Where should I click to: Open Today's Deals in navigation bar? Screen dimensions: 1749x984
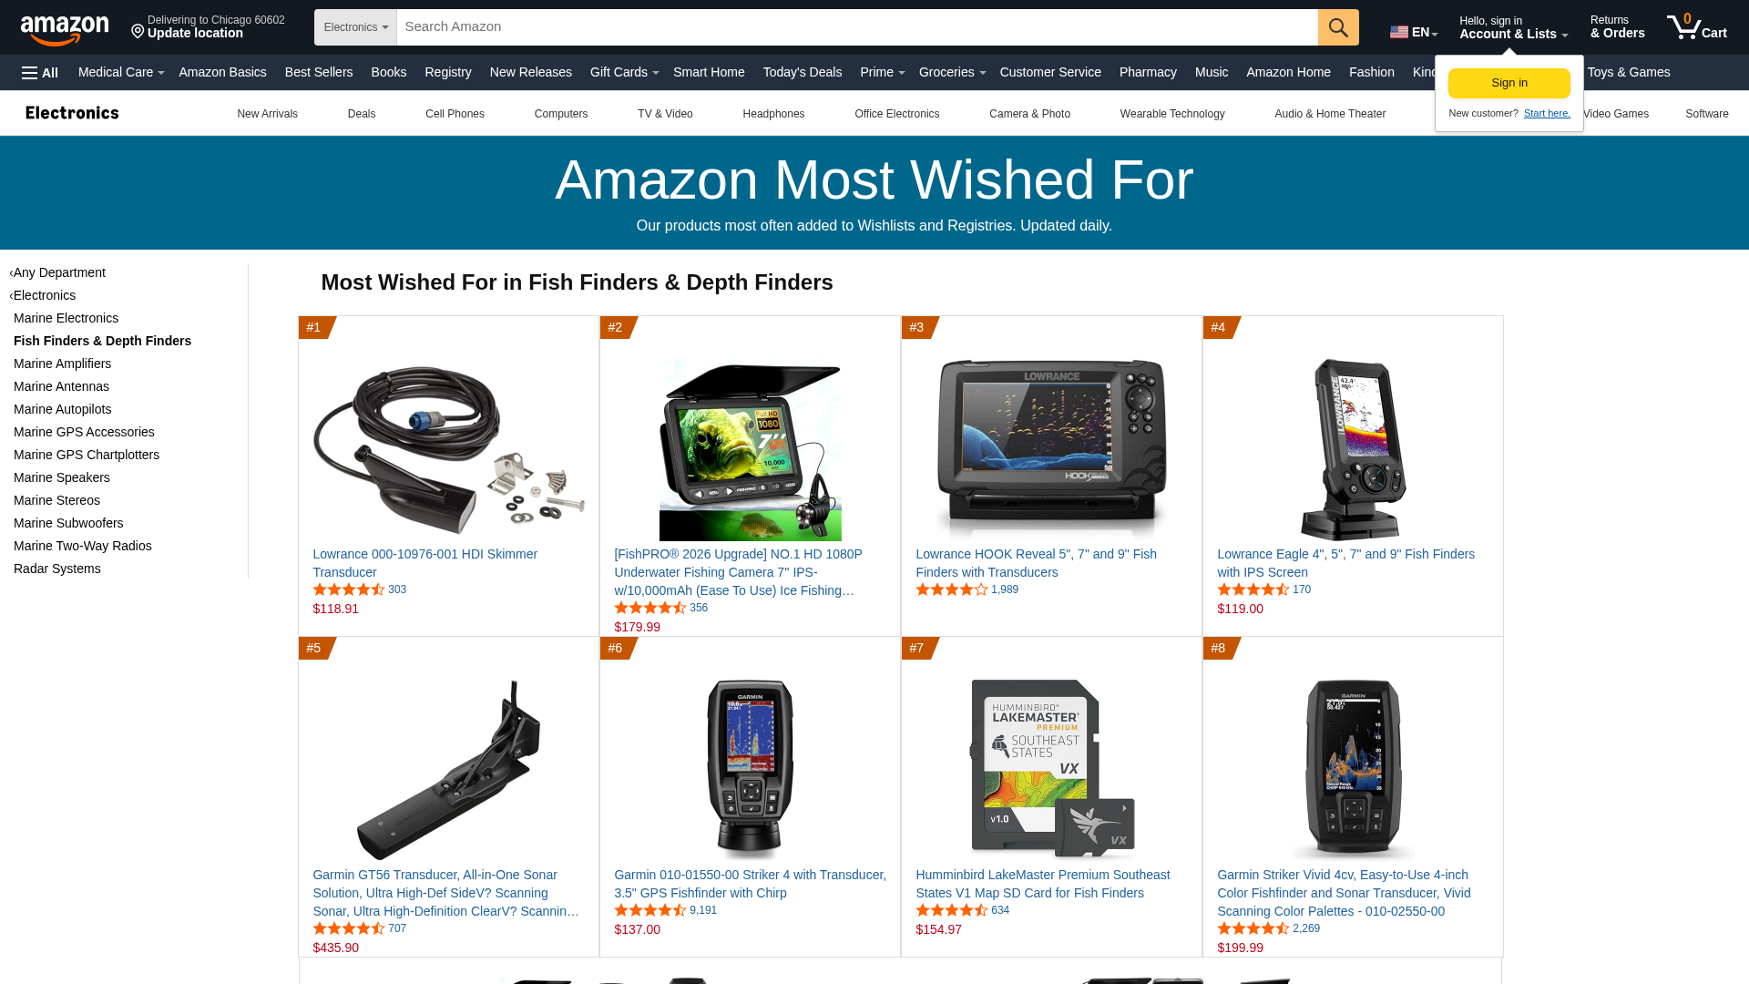coord(802,72)
